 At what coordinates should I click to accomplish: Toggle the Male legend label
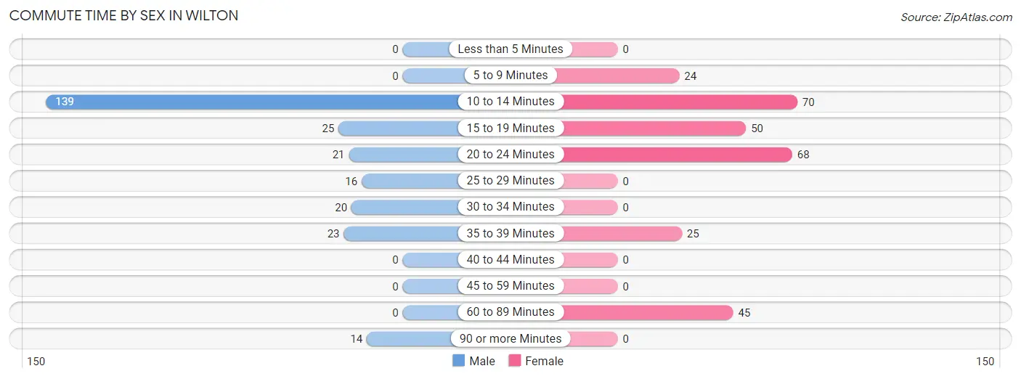point(481,361)
